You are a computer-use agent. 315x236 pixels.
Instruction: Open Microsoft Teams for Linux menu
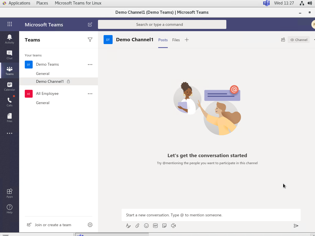tap(78, 3)
